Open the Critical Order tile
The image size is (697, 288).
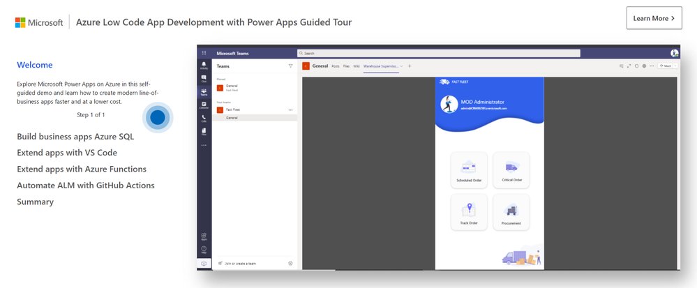tap(511, 170)
